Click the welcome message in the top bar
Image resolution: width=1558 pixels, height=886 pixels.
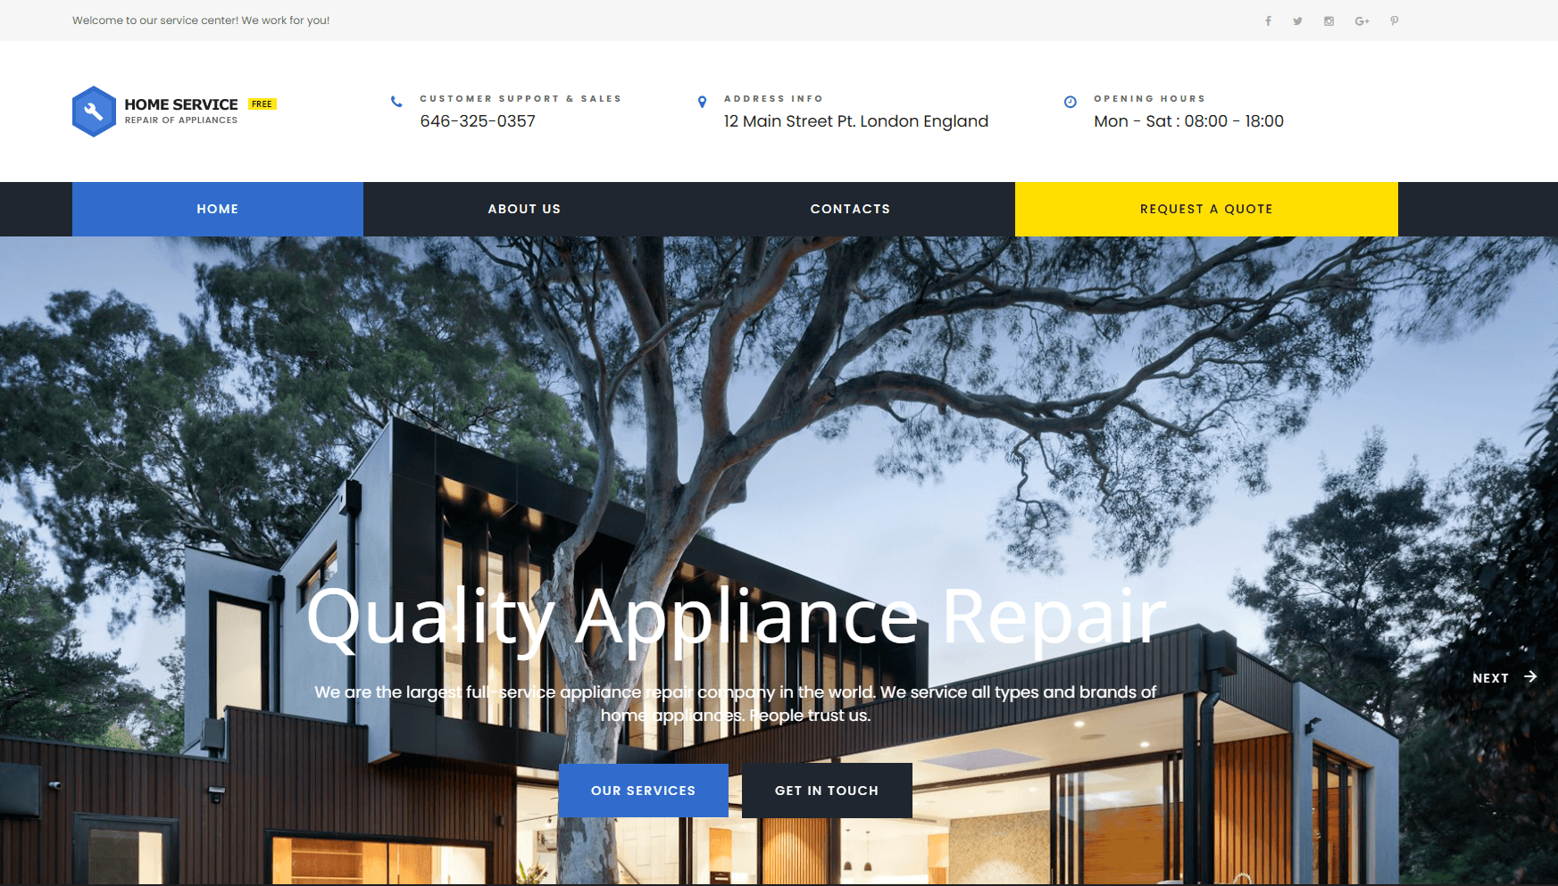pos(201,21)
